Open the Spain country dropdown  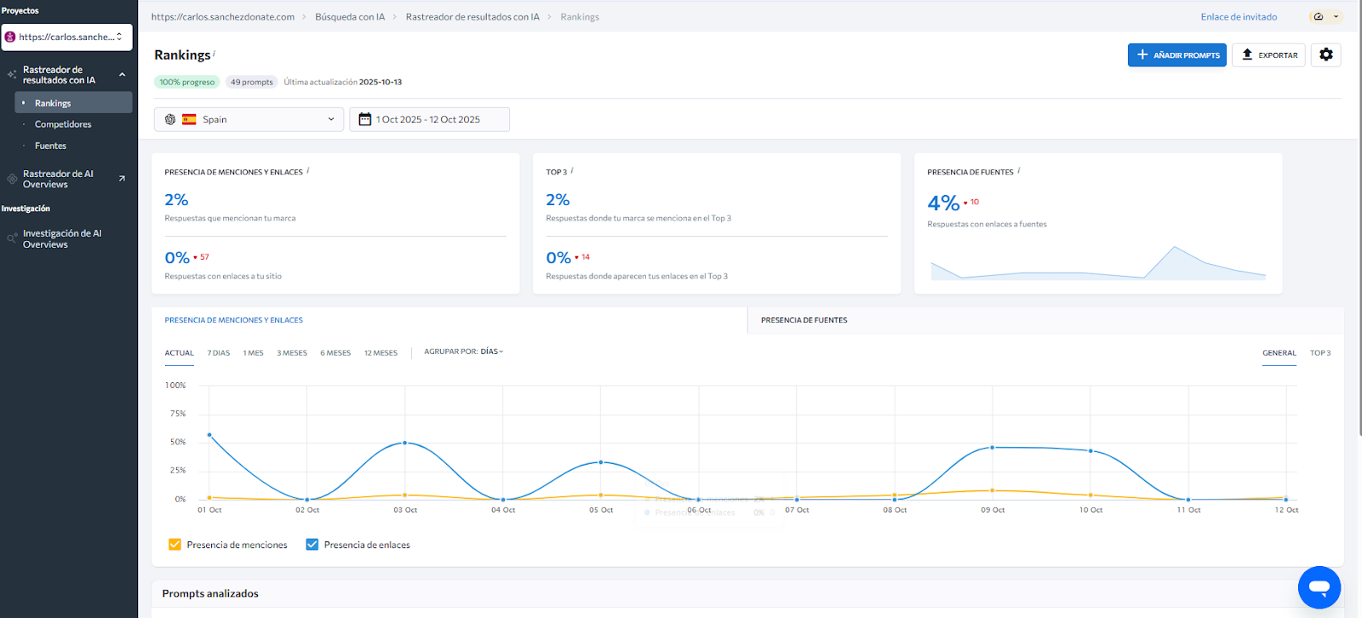click(x=249, y=119)
